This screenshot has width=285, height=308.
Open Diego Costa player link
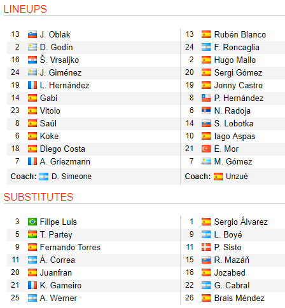(x=62, y=149)
